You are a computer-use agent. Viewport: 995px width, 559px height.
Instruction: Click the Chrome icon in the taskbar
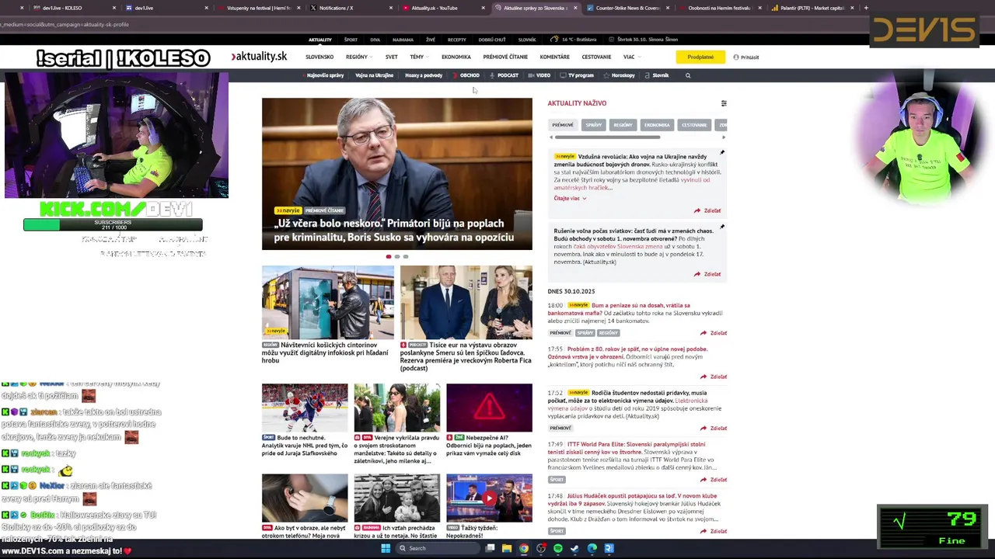point(524,548)
